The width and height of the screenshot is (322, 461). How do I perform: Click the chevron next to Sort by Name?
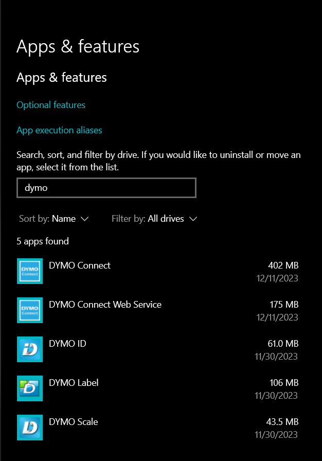85,219
